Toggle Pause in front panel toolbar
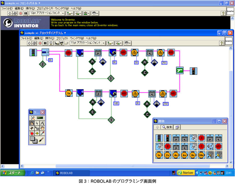The width and height of the screenshot is (235, 184). (26, 13)
